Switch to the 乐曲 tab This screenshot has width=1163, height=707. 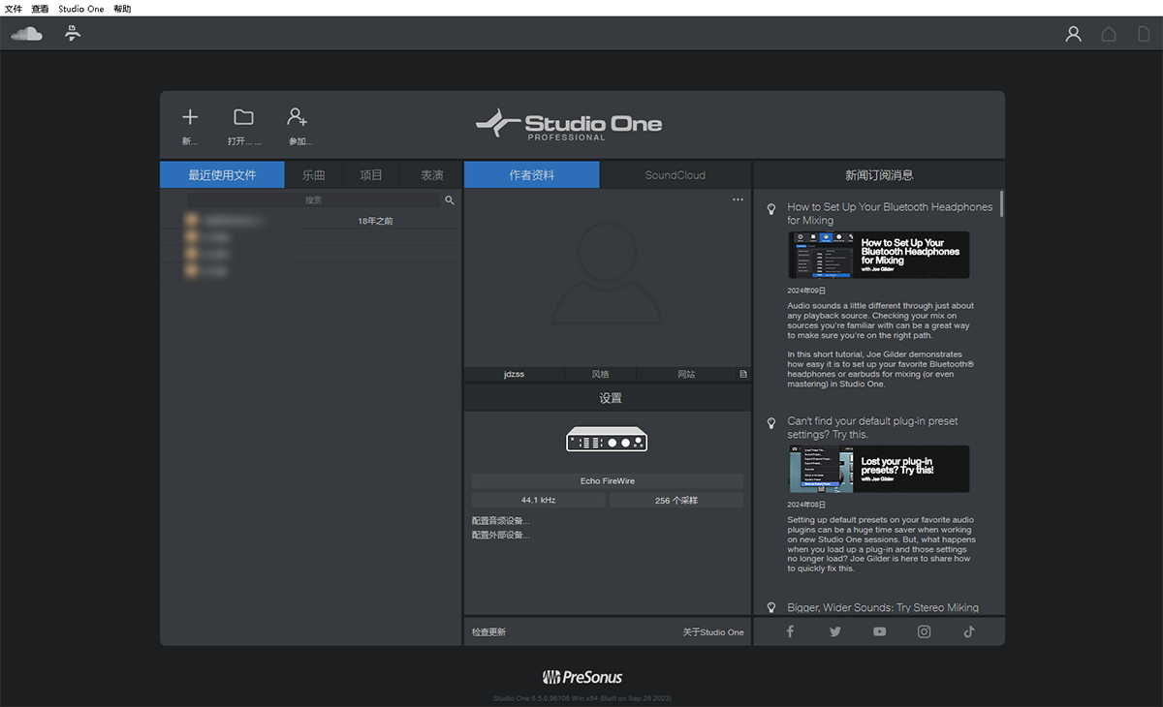(313, 175)
